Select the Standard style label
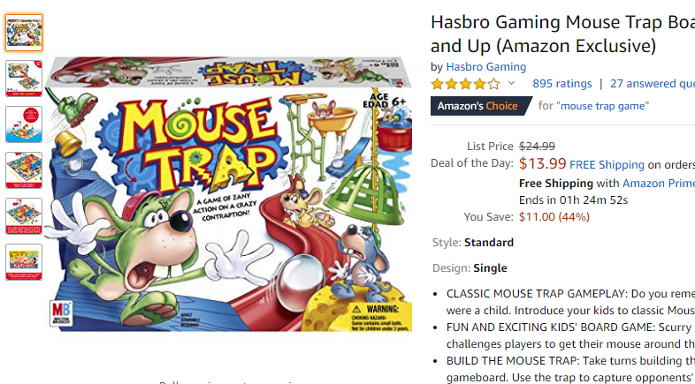This screenshot has width=695, height=384. pos(489,243)
